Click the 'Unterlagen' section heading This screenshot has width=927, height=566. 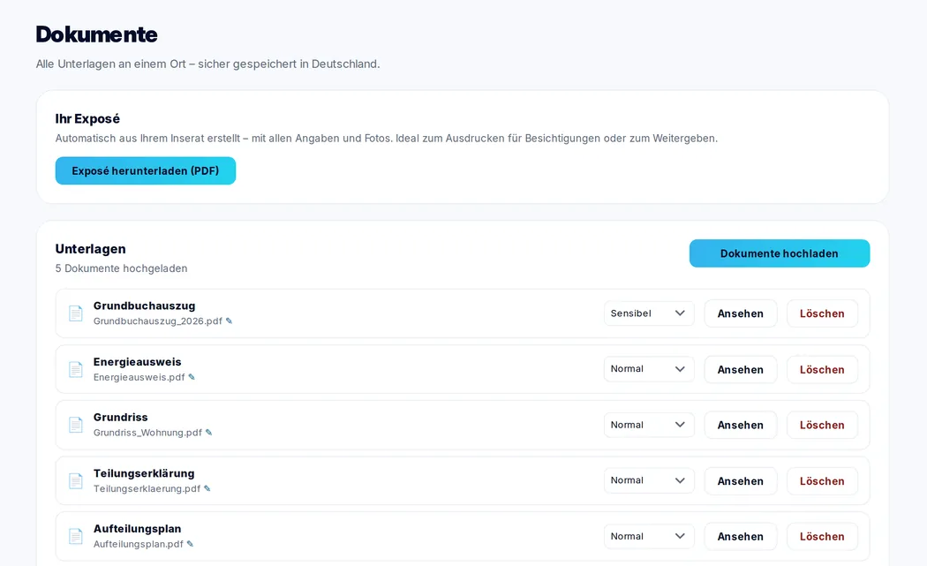click(90, 249)
